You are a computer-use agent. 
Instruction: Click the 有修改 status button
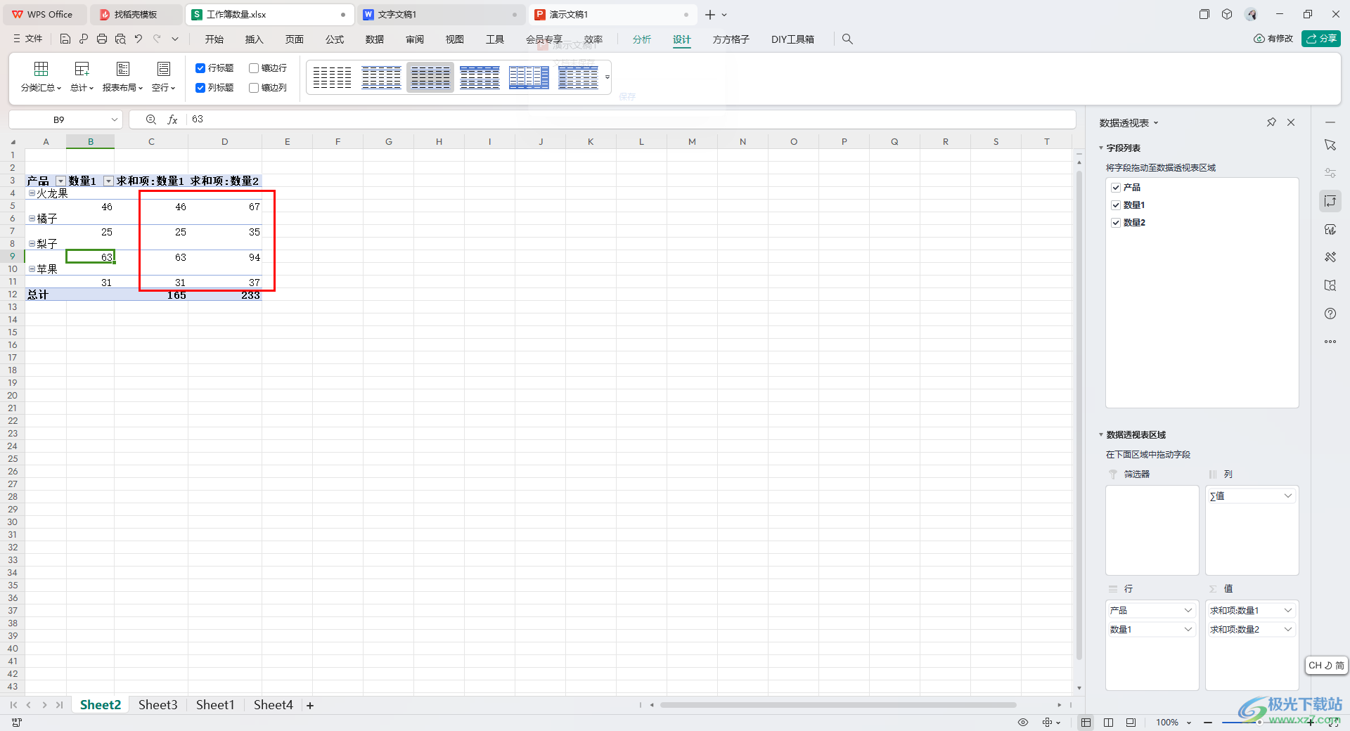(1273, 39)
